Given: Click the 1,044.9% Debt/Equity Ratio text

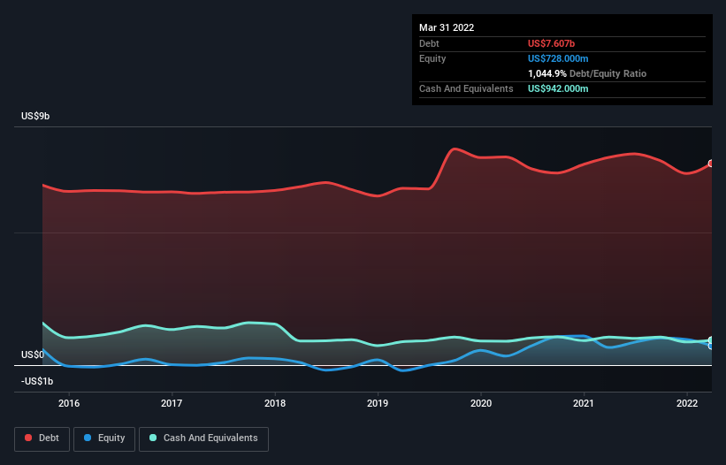Looking at the screenshot, I should (x=587, y=73).
